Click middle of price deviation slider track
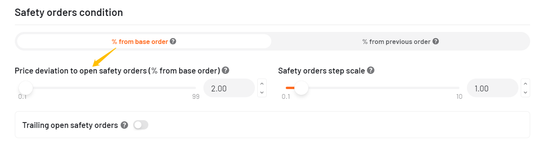The image size is (552, 154). point(107,88)
